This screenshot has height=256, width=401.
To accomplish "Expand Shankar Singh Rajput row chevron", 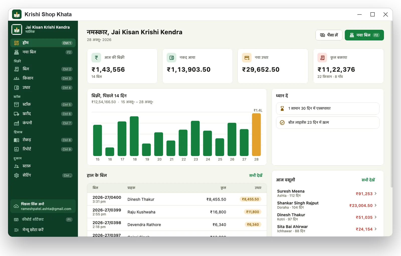I will (375, 205).
